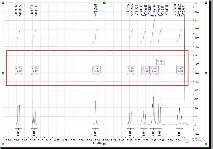Select the 2.03 integral value label
The image size is (213, 149).
(x=153, y=133)
